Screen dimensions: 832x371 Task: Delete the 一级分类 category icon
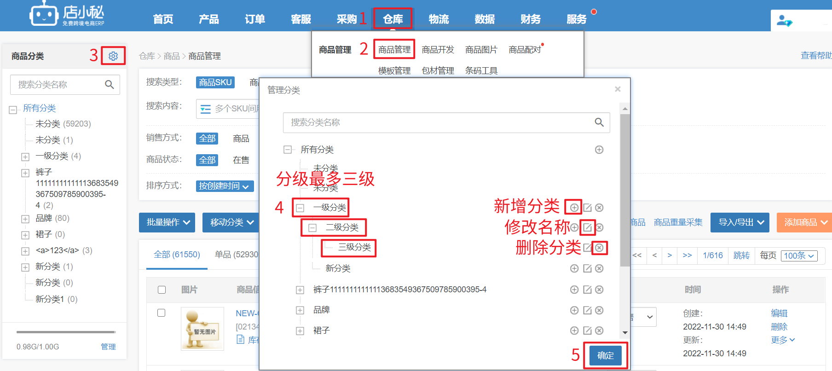[599, 208]
